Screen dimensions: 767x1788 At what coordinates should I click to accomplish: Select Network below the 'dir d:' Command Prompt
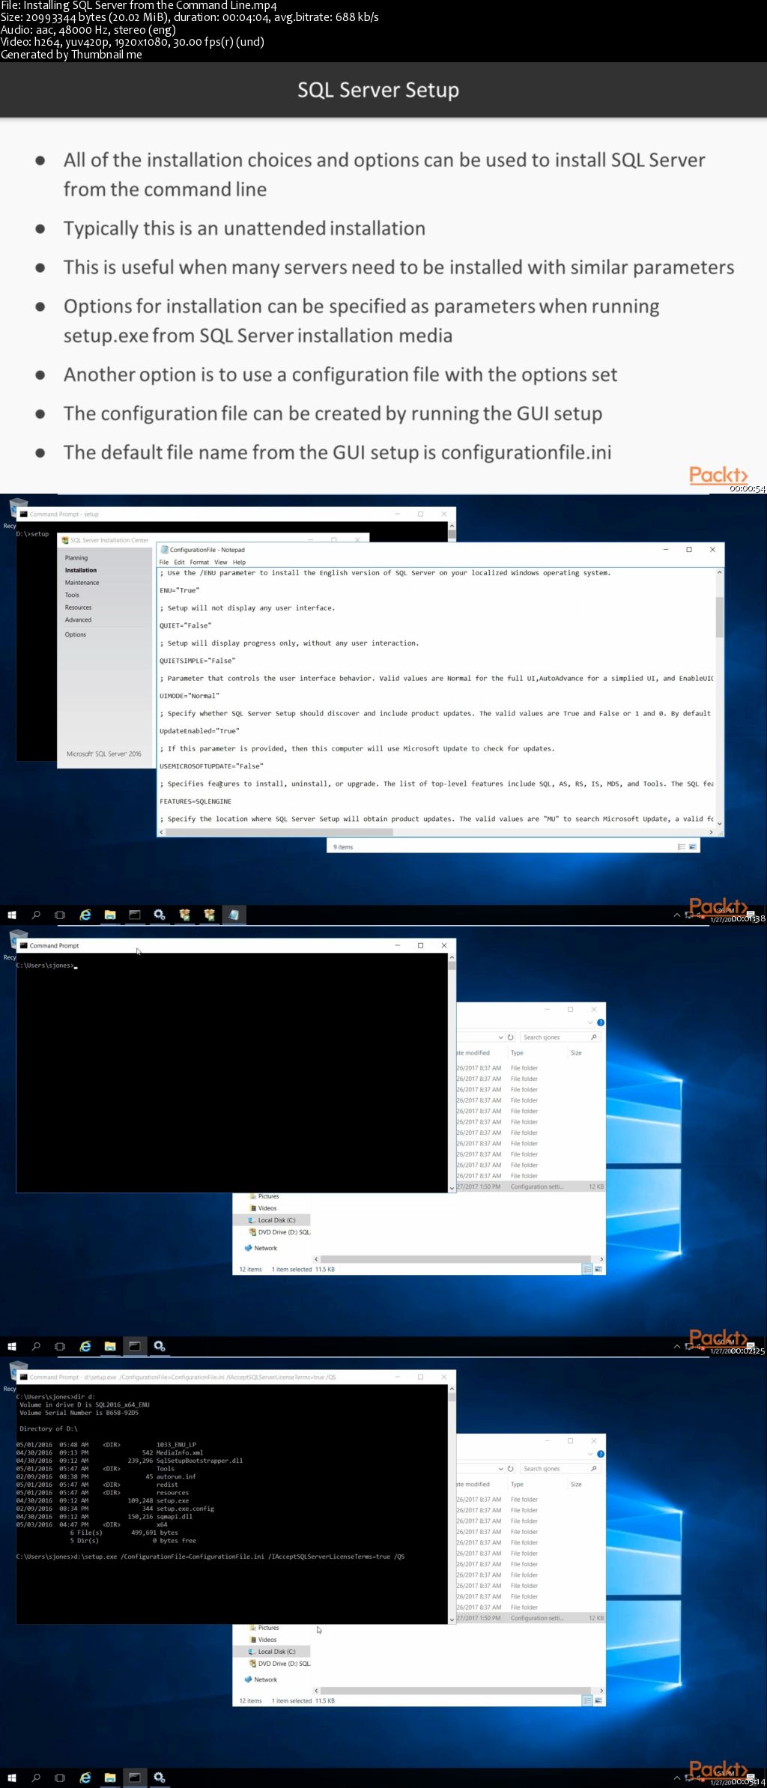tap(265, 1679)
